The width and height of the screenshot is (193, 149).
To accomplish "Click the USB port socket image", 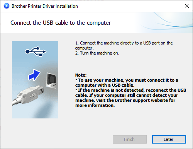I will [x=51, y=80].
